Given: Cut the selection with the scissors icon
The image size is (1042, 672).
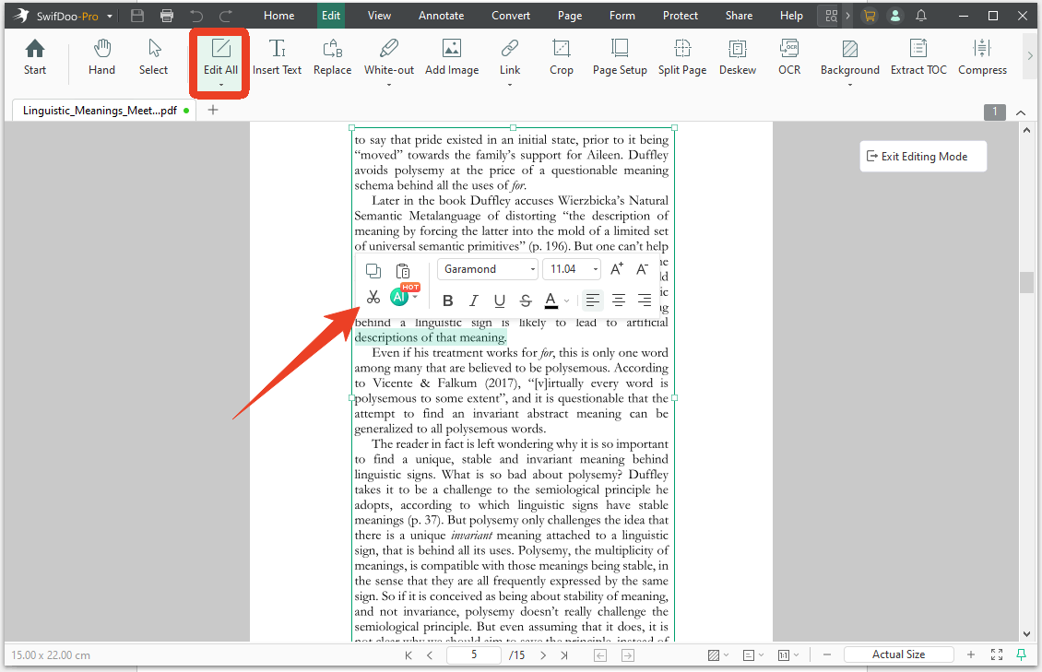Looking at the screenshot, I should (x=373, y=298).
